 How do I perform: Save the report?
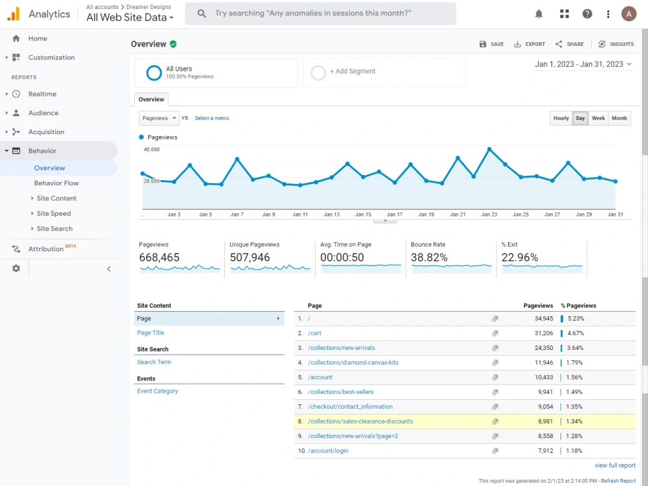491,44
